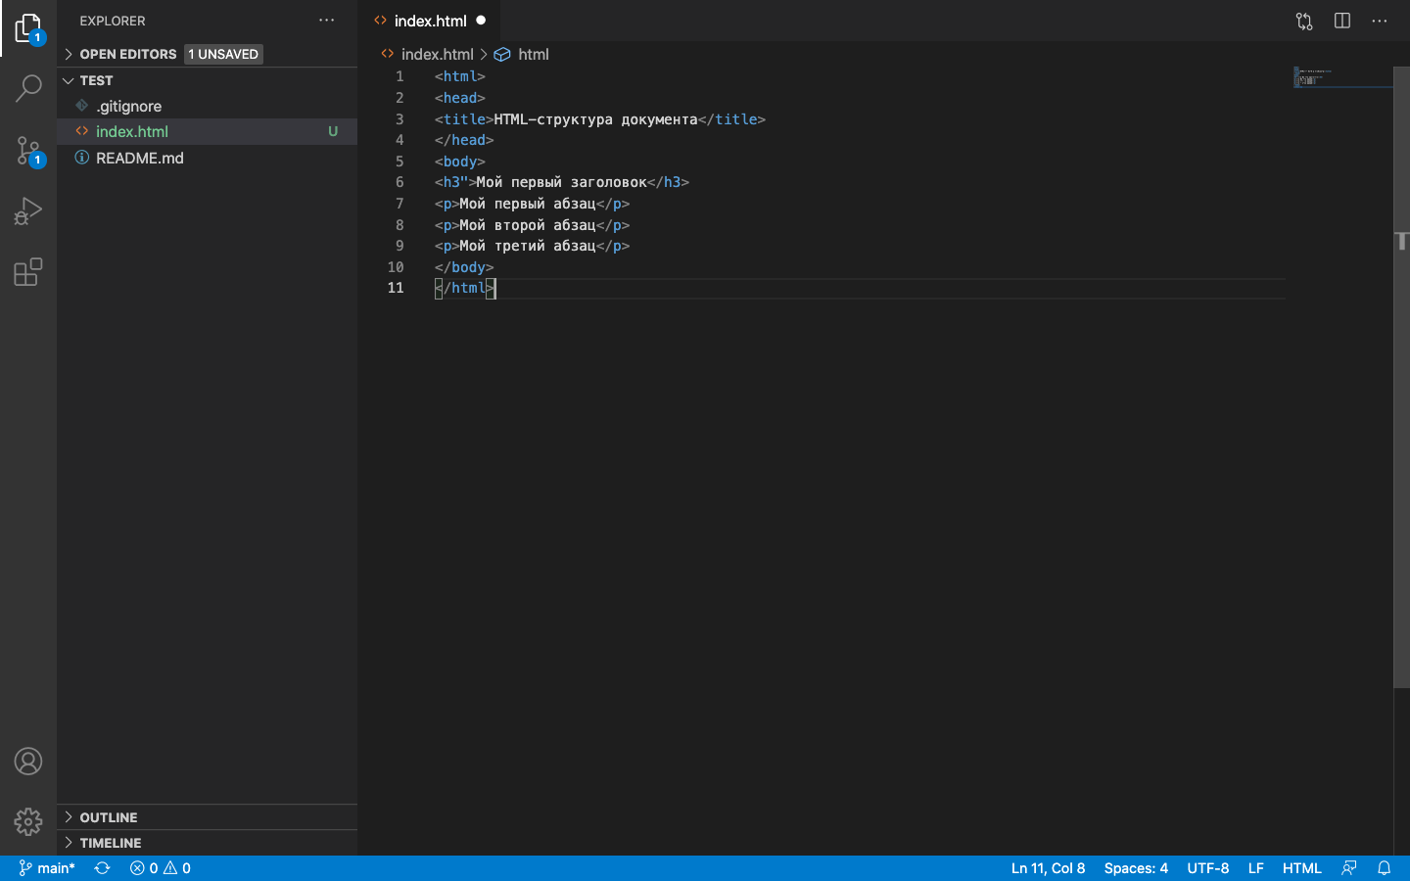Image resolution: width=1410 pixels, height=881 pixels.
Task: Expand the Outline panel
Action: [108, 817]
